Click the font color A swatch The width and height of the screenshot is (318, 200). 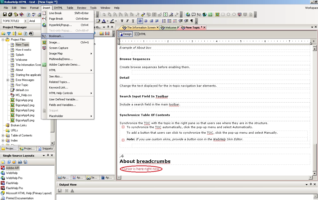(x=104, y=21)
